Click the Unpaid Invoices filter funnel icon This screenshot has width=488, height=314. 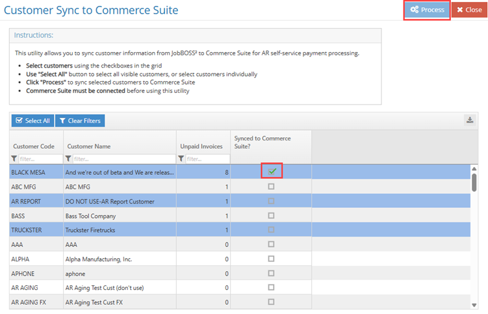(181, 159)
